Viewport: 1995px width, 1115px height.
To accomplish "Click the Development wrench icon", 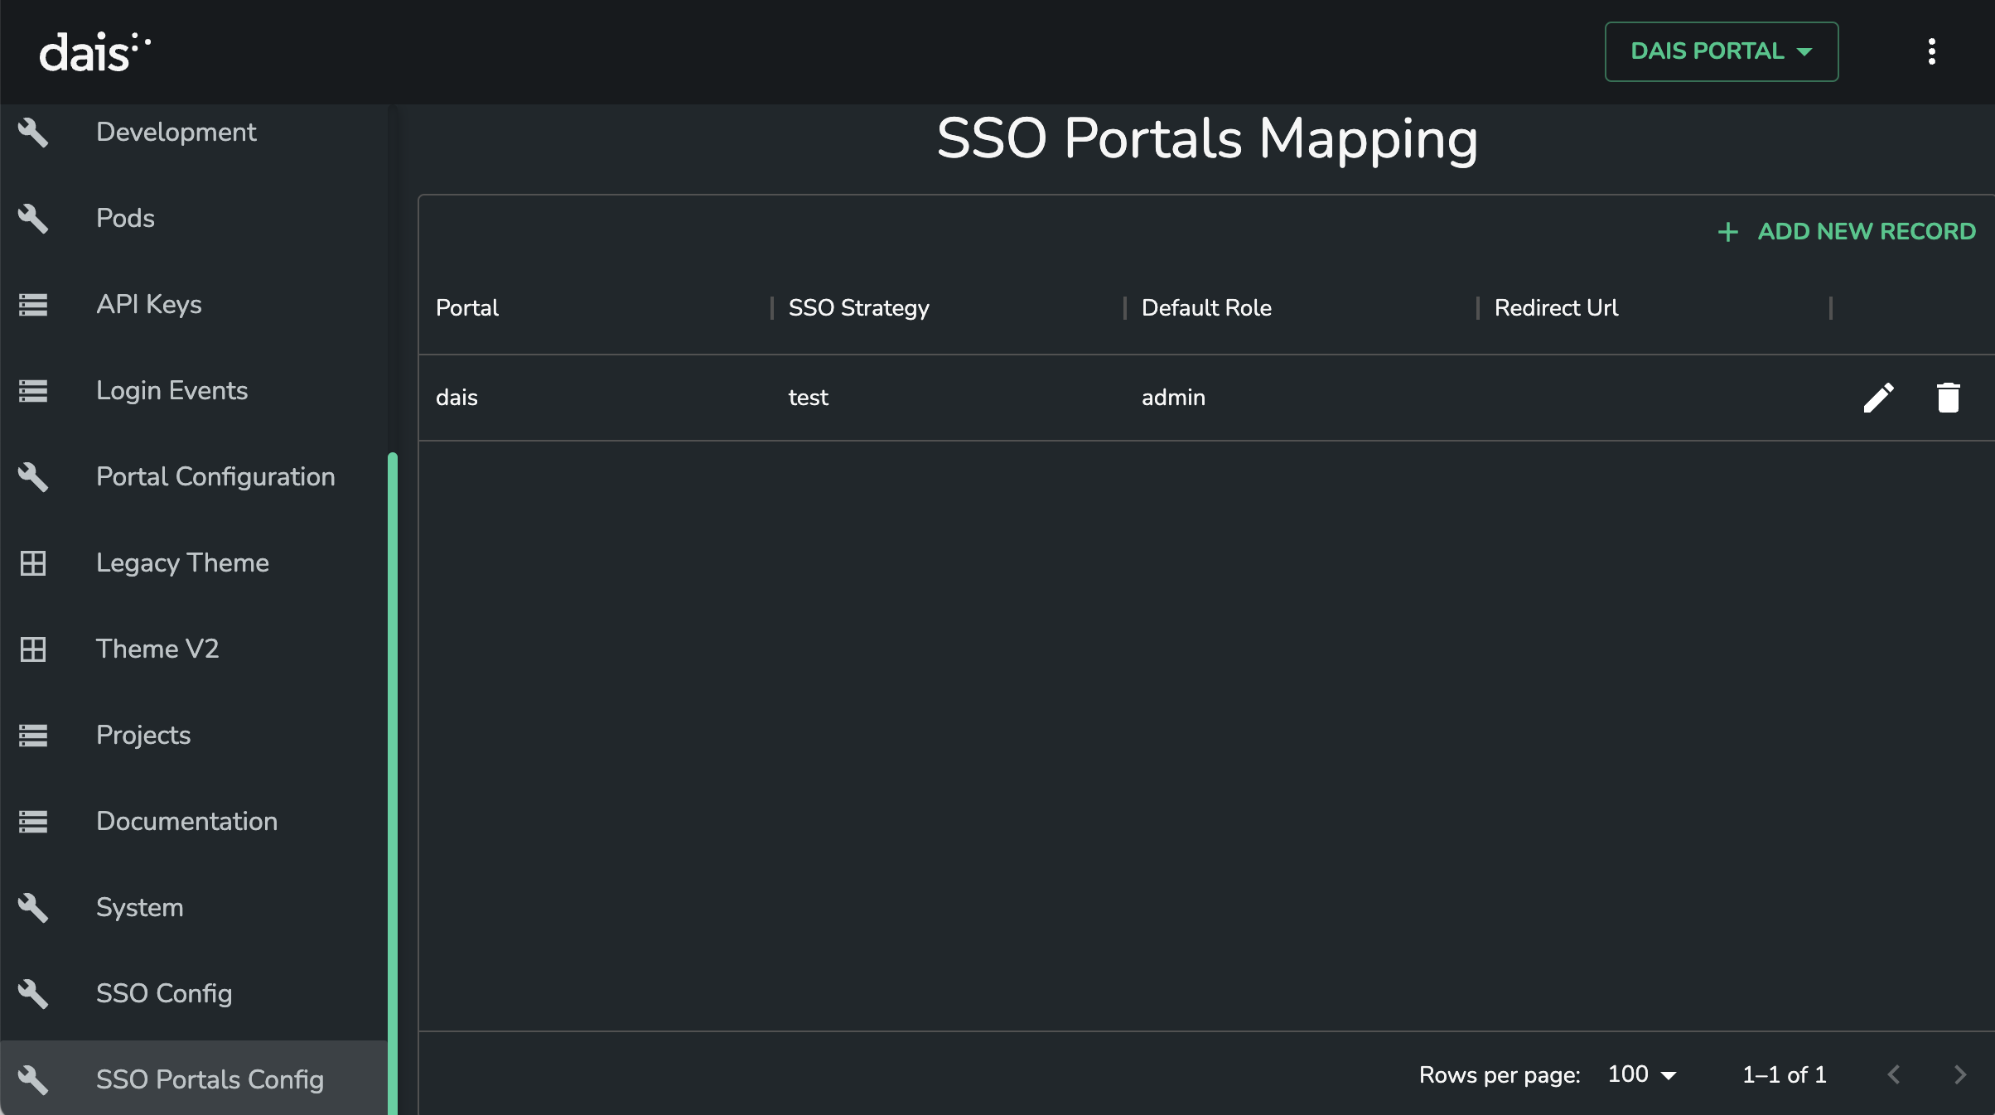I will [33, 132].
